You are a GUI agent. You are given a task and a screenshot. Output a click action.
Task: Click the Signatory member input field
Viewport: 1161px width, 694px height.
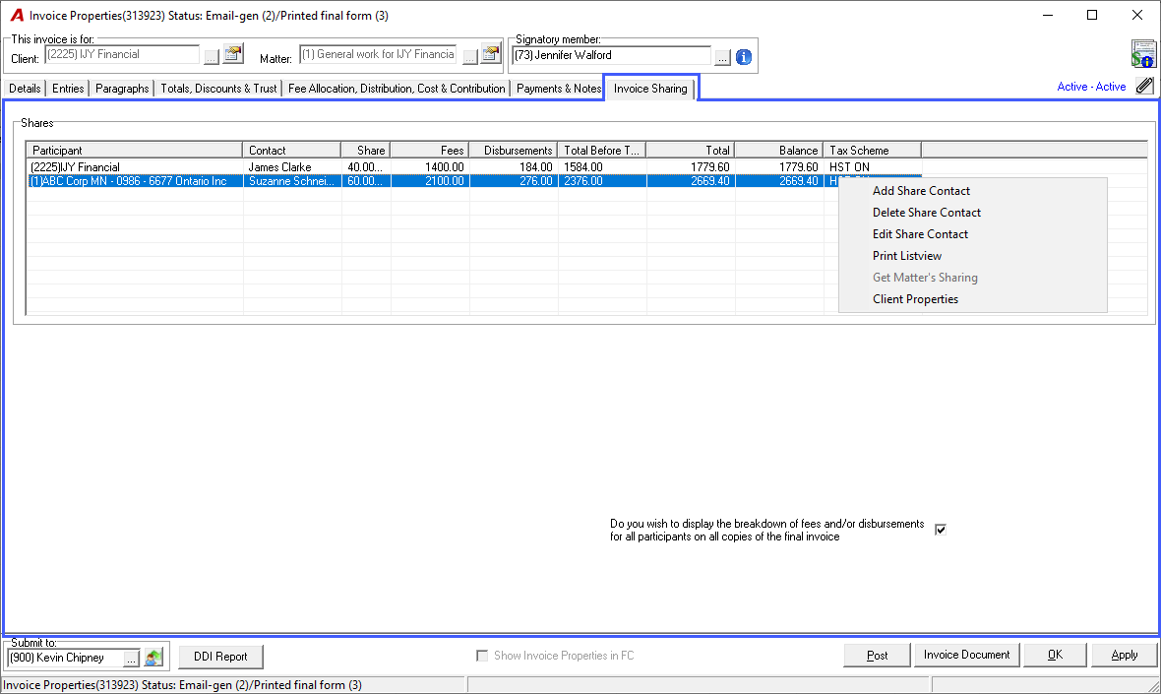612,55
